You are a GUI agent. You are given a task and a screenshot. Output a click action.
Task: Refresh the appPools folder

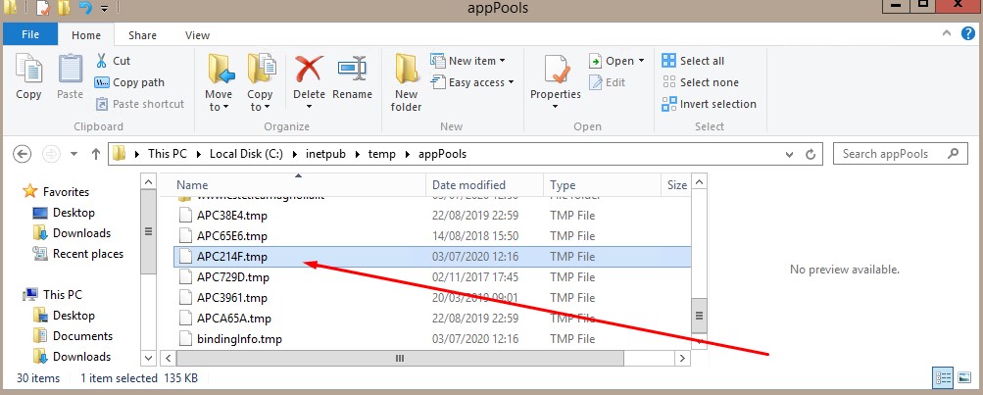point(810,154)
